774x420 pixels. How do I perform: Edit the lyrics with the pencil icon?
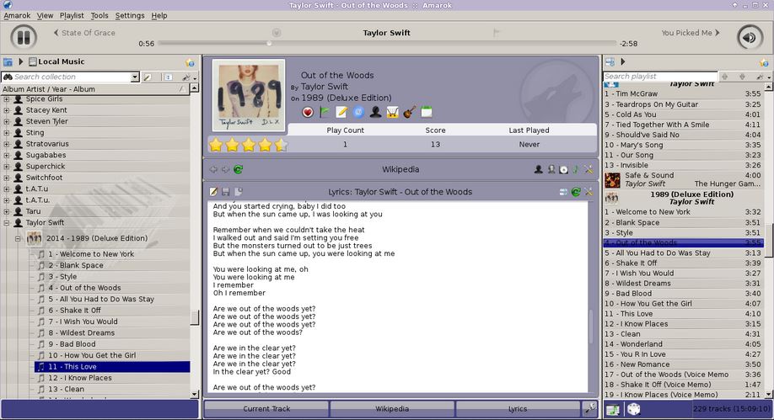(x=213, y=192)
